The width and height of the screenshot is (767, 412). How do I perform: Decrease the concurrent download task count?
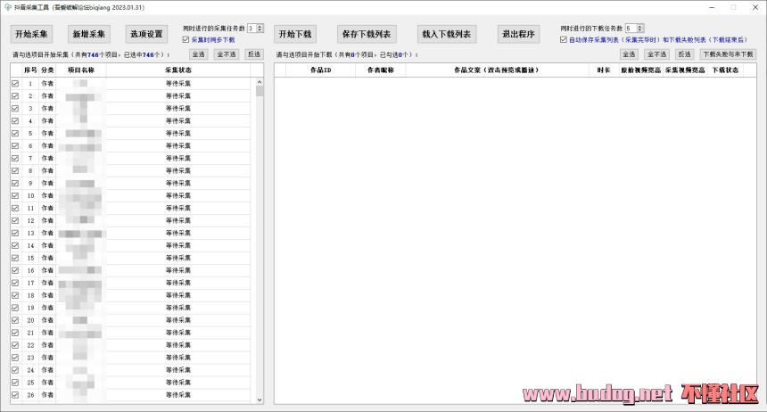[x=639, y=30]
